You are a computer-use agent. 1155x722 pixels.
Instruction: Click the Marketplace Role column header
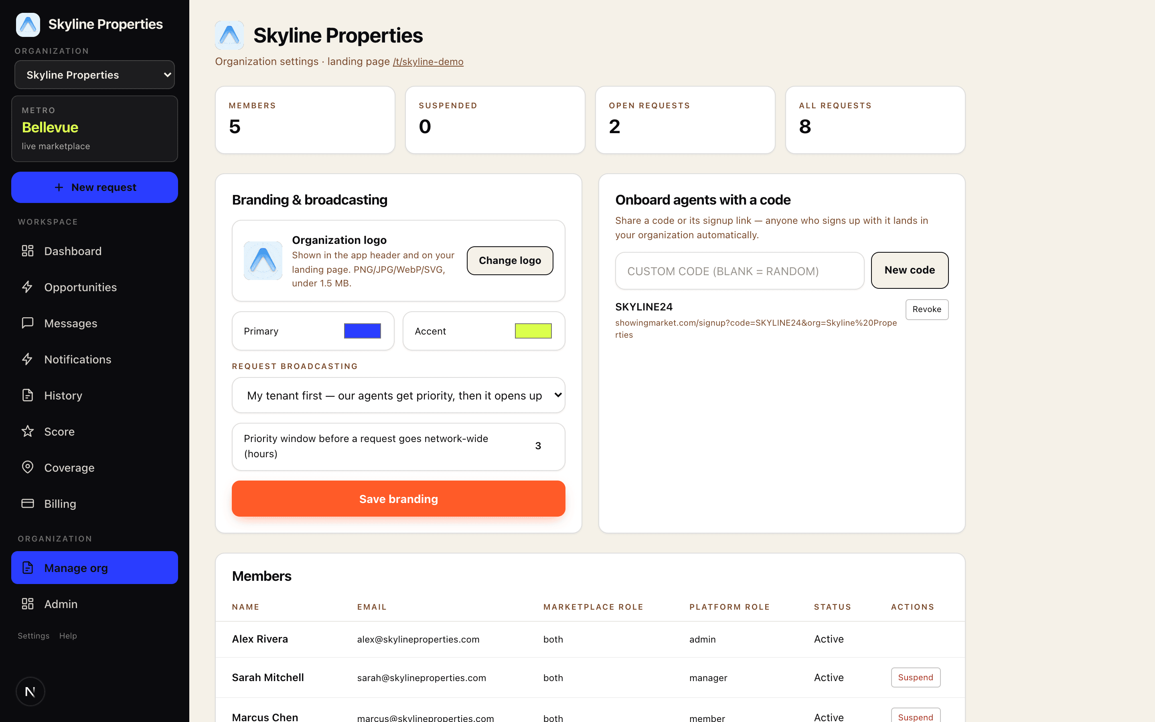pyautogui.click(x=593, y=607)
